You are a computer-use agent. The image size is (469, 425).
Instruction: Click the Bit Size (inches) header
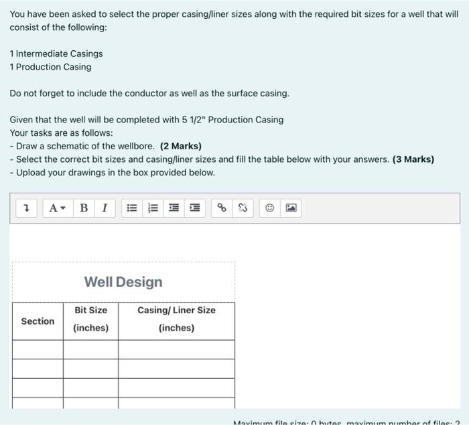click(x=91, y=321)
